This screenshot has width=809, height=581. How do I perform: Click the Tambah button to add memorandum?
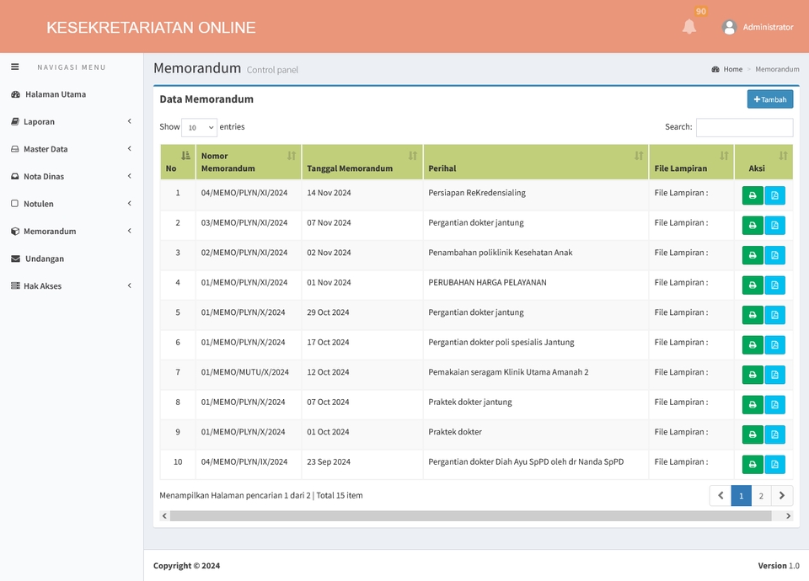[x=769, y=99]
